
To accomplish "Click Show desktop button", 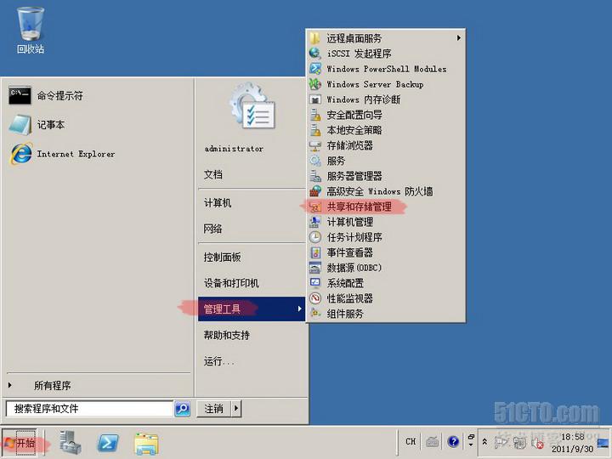I will click(603, 443).
